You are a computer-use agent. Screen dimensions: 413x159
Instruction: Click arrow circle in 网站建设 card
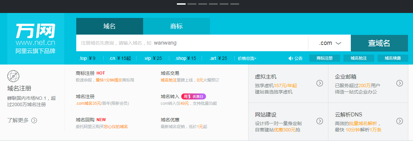point(320,121)
